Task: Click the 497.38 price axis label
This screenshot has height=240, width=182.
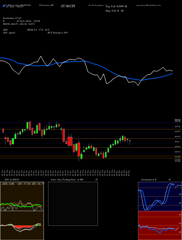Action: pyautogui.click(x=177, y=127)
